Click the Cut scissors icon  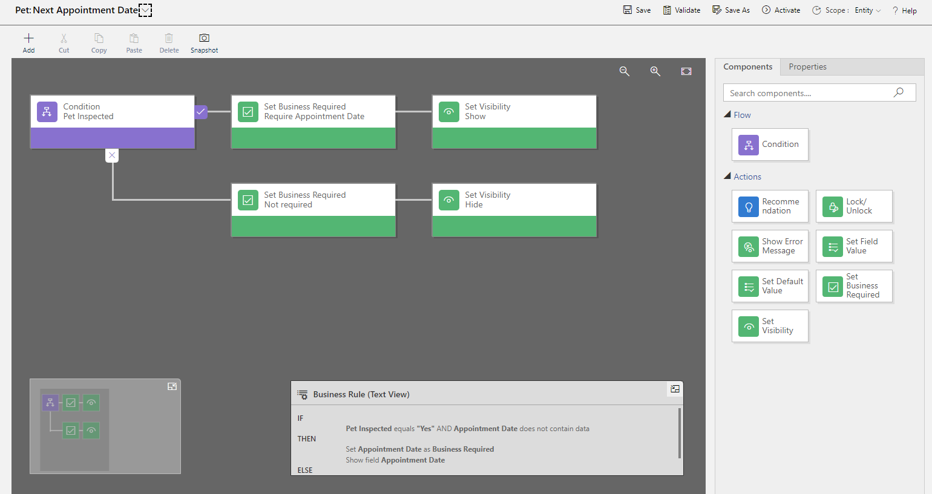(x=64, y=39)
